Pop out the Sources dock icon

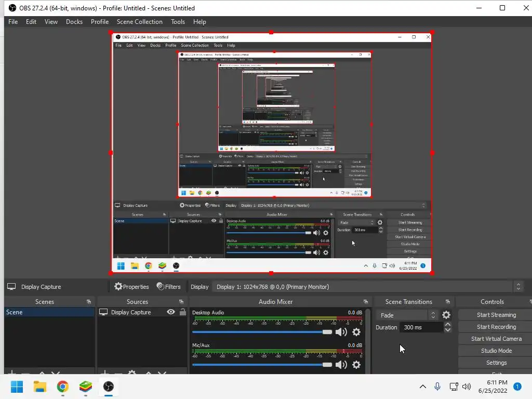click(181, 302)
